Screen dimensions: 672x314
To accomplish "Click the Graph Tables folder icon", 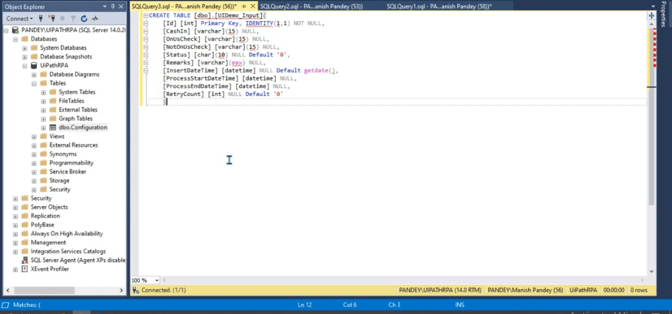I will (53, 119).
